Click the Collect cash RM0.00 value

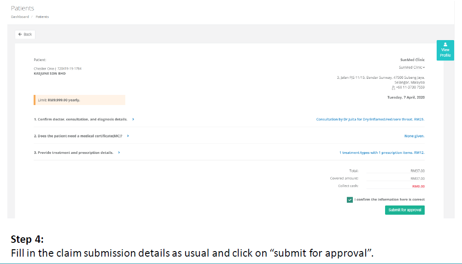click(418, 186)
